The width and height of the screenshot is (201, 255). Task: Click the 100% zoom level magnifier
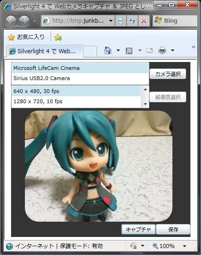click(x=155, y=246)
